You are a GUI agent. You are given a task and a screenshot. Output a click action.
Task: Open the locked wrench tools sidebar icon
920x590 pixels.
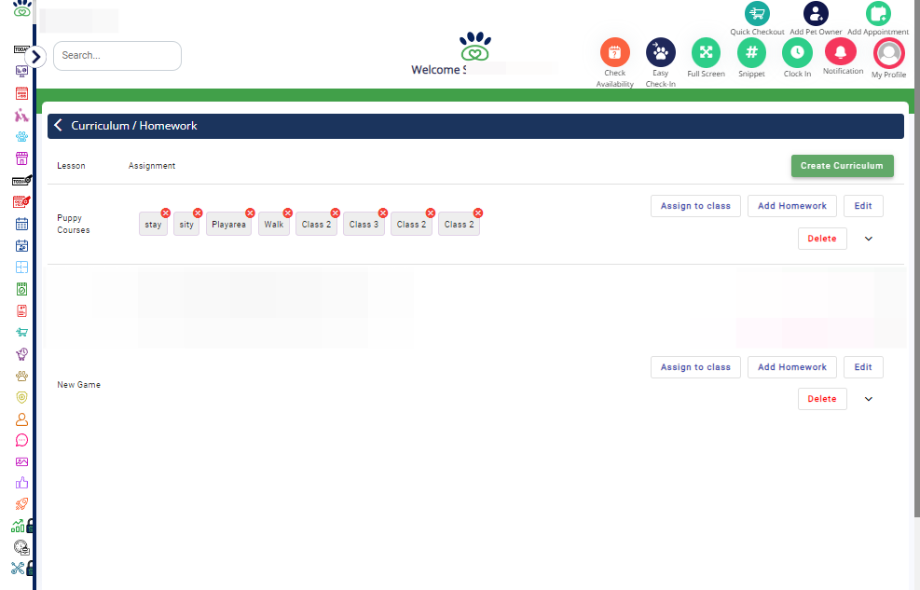click(x=21, y=568)
